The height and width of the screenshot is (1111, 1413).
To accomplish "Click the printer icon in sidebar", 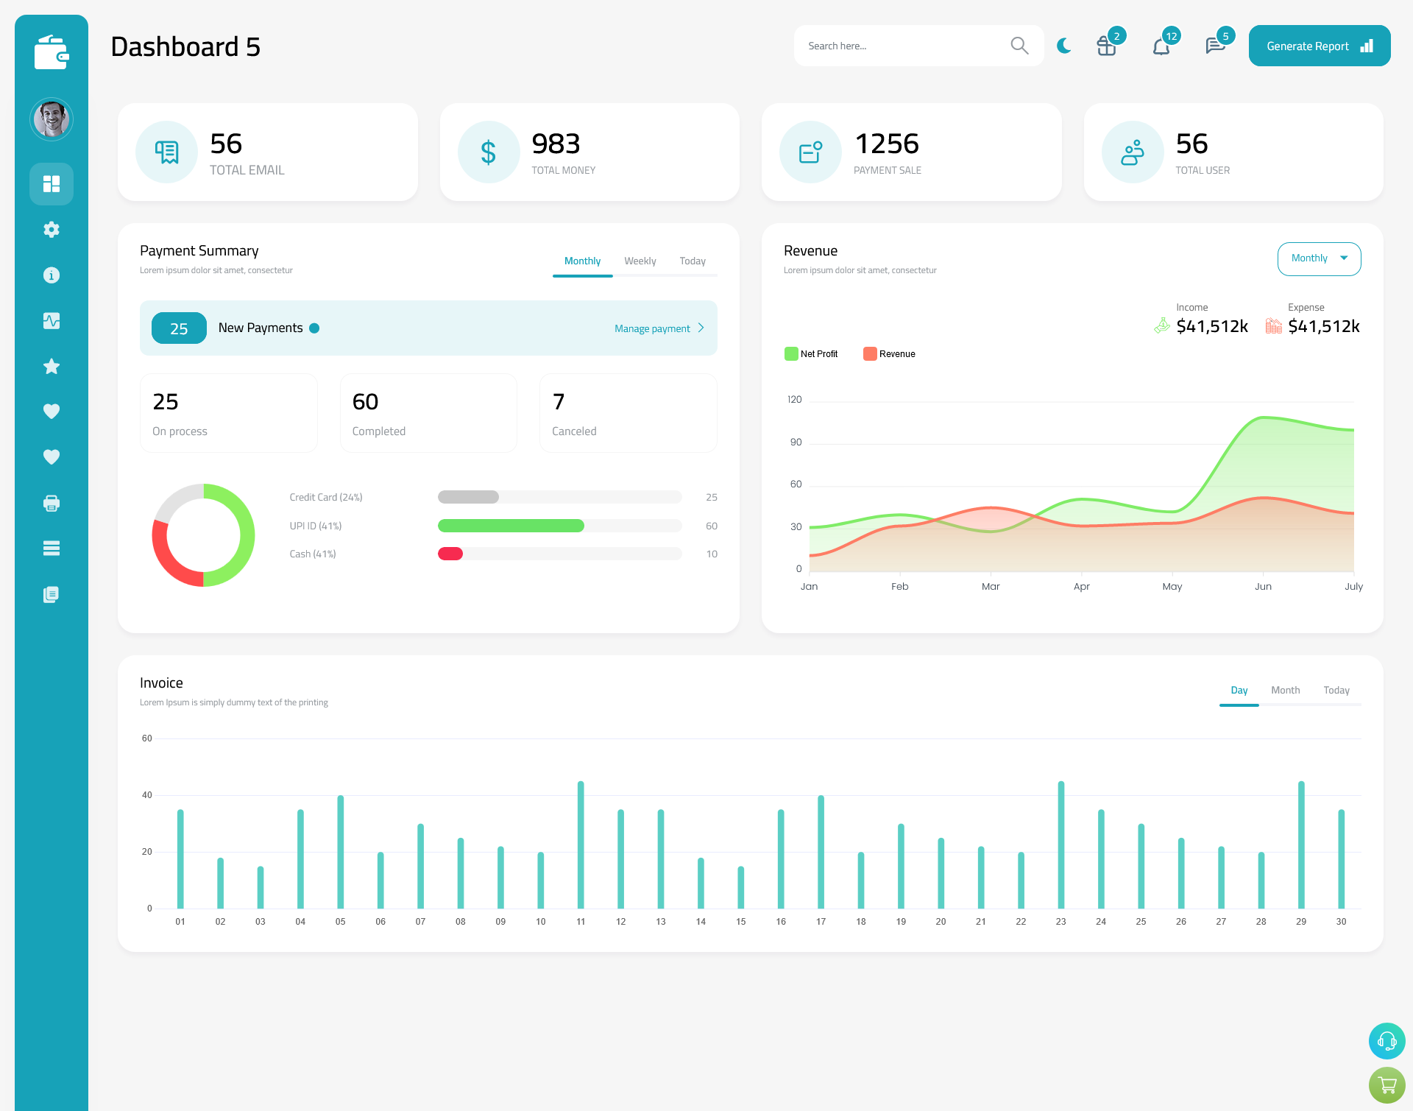I will coord(52,503).
